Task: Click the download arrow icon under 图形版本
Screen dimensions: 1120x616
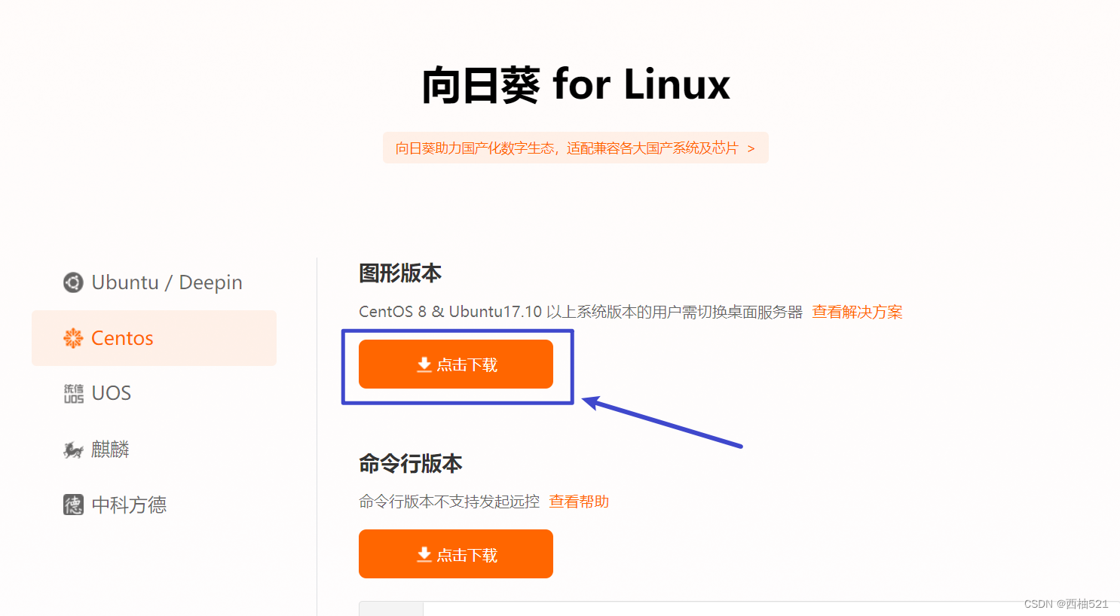Action: pyautogui.click(x=424, y=365)
